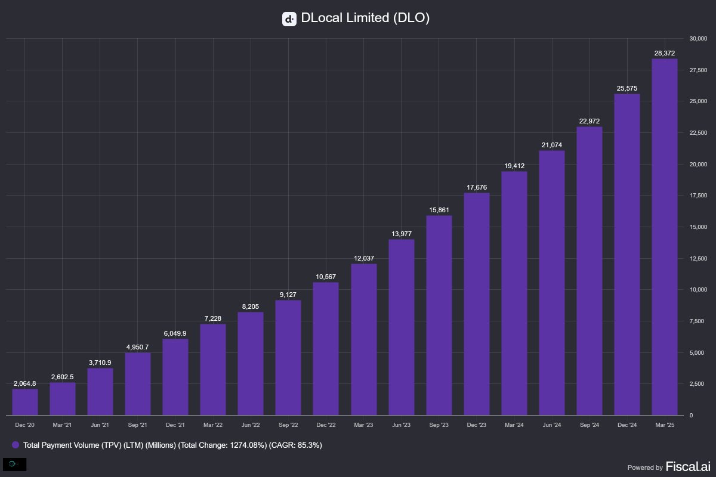Click the 6,049.9 value label
Image resolution: width=716 pixels, height=477 pixels.
coord(175,333)
